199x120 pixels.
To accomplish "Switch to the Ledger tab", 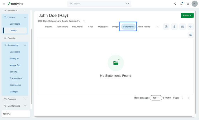I will point(115,27).
